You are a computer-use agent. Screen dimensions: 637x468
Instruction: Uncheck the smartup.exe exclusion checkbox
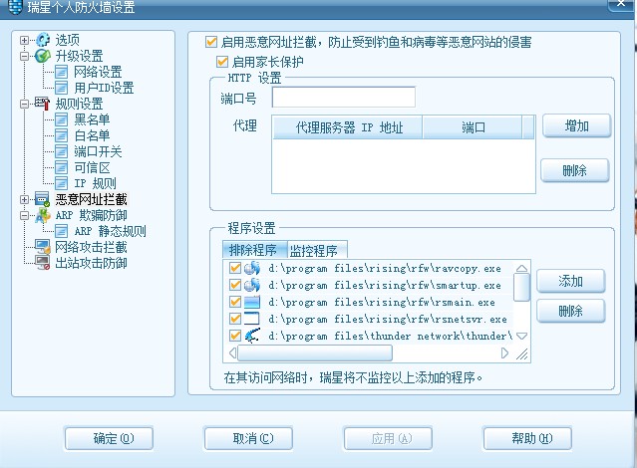tap(235, 285)
